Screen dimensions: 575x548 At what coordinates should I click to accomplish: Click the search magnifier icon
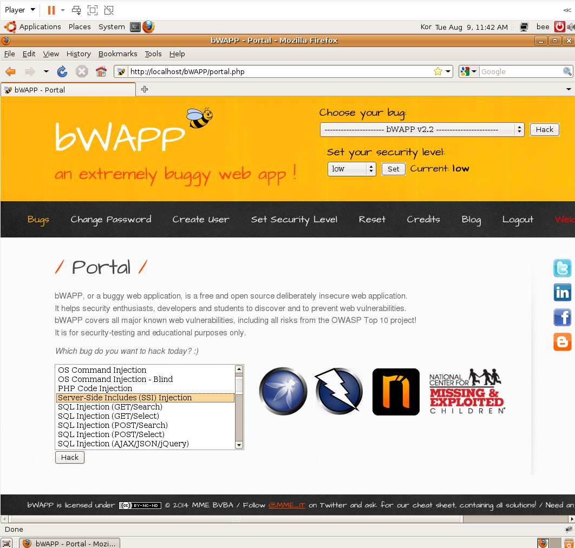567,71
